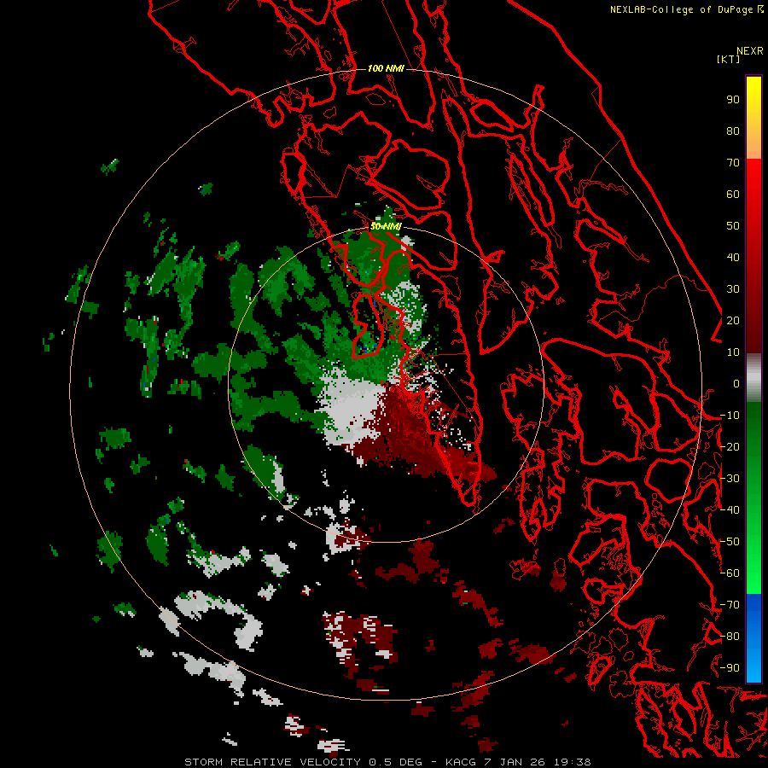The height and width of the screenshot is (768, 768).
Task: Click the -10 value on velocity scale
Action: (730, 416)
